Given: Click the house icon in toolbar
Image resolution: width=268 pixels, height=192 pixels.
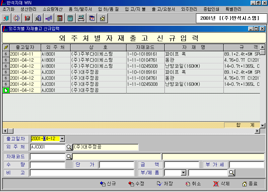Looking at the screenshot, I should coord(102,18).
